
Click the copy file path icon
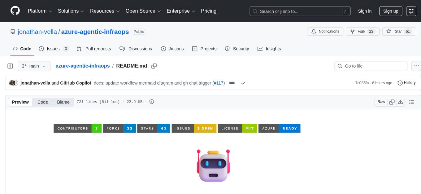pyautogui.click(x=154, y=66)
